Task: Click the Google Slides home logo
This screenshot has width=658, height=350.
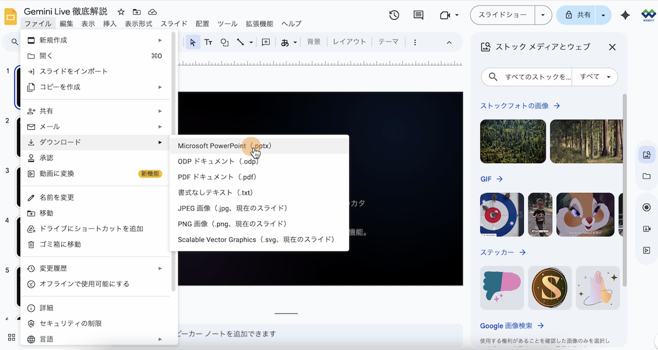Action: 11,17
